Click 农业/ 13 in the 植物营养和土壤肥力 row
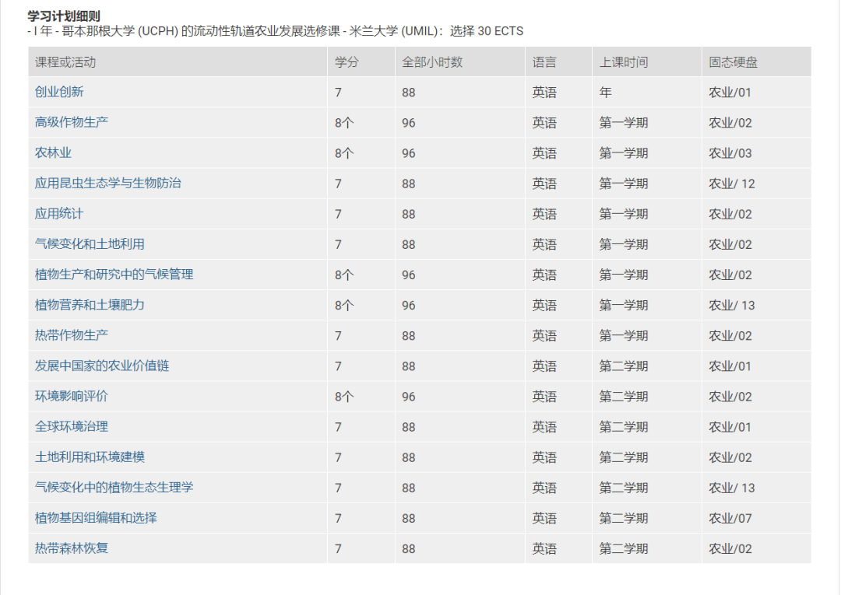This screenshot has height=595, width=841. coord(731,305)
